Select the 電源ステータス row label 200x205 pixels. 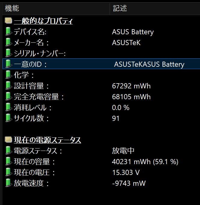[x=38, y=151]
